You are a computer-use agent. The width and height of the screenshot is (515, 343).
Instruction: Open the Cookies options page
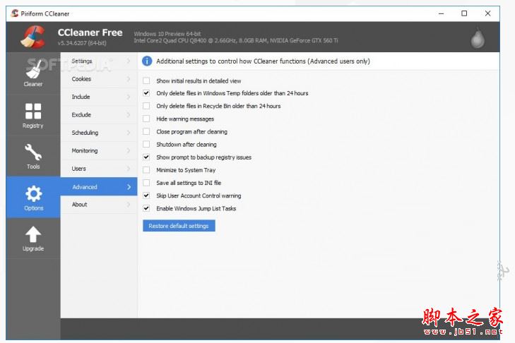pos(99,79)
